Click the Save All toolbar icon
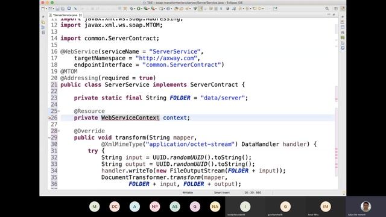This screenshot has width=386, height=217. pyautogui.click(x=63, y=8)
